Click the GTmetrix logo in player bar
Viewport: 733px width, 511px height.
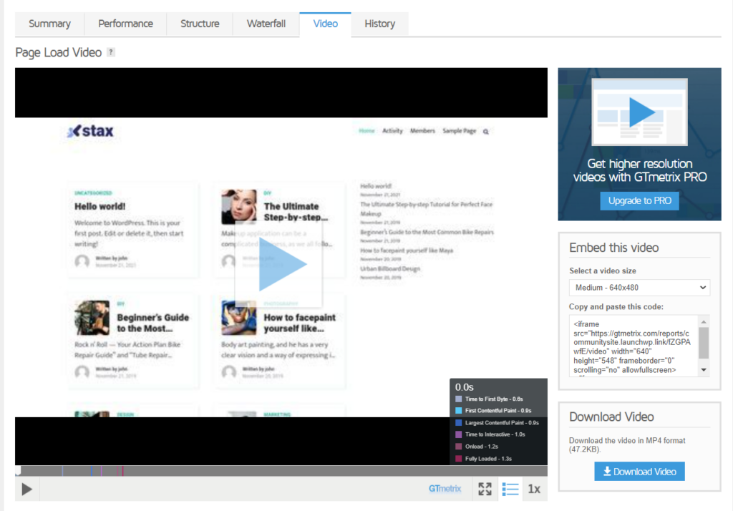(445, 489)
